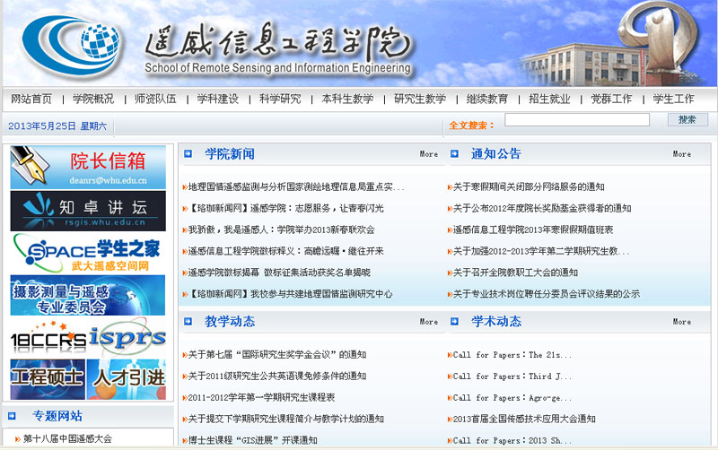Screen dimensions: 718x450
Task: Open notice 2012年度院长奖励基金获得者的通知
Action: pyautogui.click(x=542, y=208)
